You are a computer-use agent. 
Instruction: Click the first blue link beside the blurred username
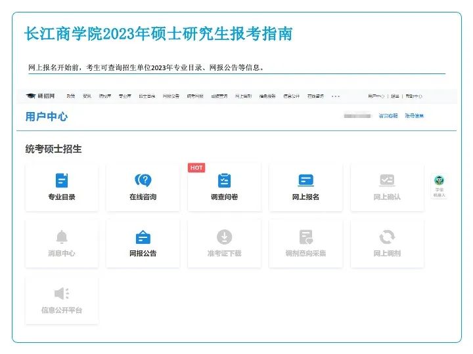[x=388, y=115]
